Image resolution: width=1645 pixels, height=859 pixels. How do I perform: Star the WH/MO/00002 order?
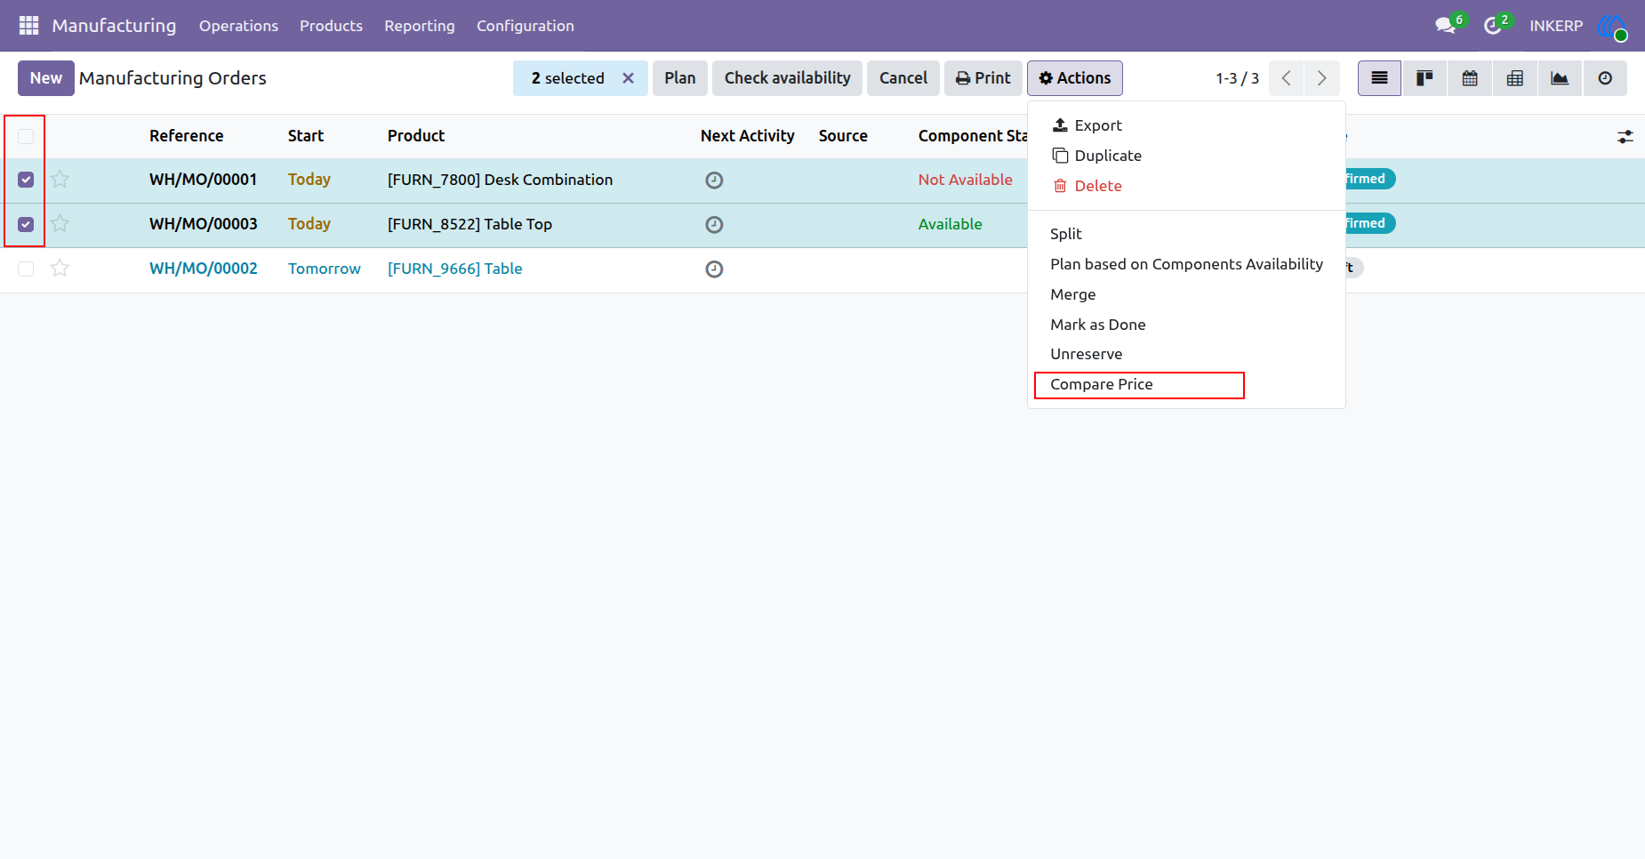[x=60, y=269]
